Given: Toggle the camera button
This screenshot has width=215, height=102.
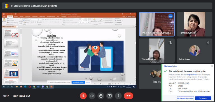Looking at the screenshot, I should click(92, 96).
